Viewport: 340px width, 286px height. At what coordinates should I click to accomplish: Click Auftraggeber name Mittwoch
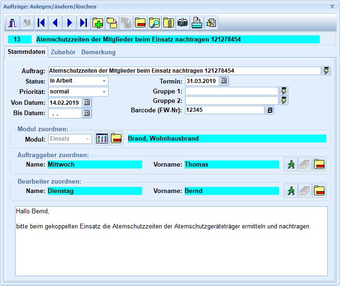pyautogui.click(x=95, y=164)
